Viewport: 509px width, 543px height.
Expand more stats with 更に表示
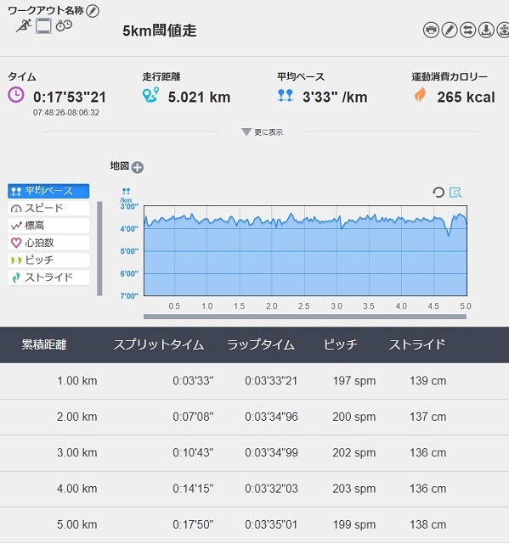pyautogui.click(x=262, y=132)
